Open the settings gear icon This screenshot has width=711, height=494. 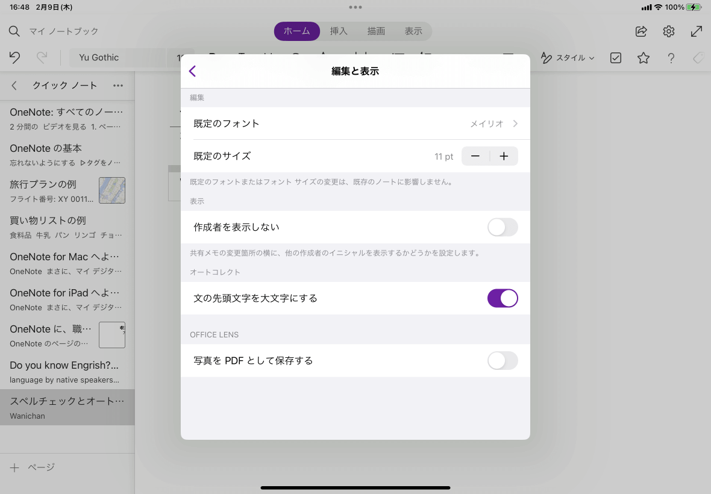(x=669, y=31)
